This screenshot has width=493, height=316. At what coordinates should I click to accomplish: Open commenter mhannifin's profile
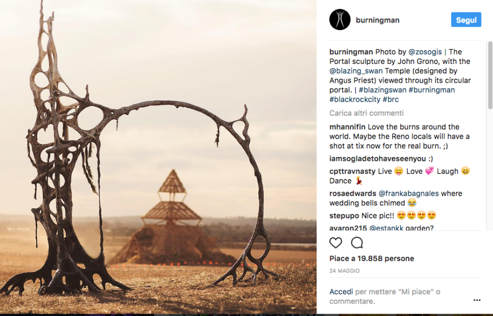348,127
